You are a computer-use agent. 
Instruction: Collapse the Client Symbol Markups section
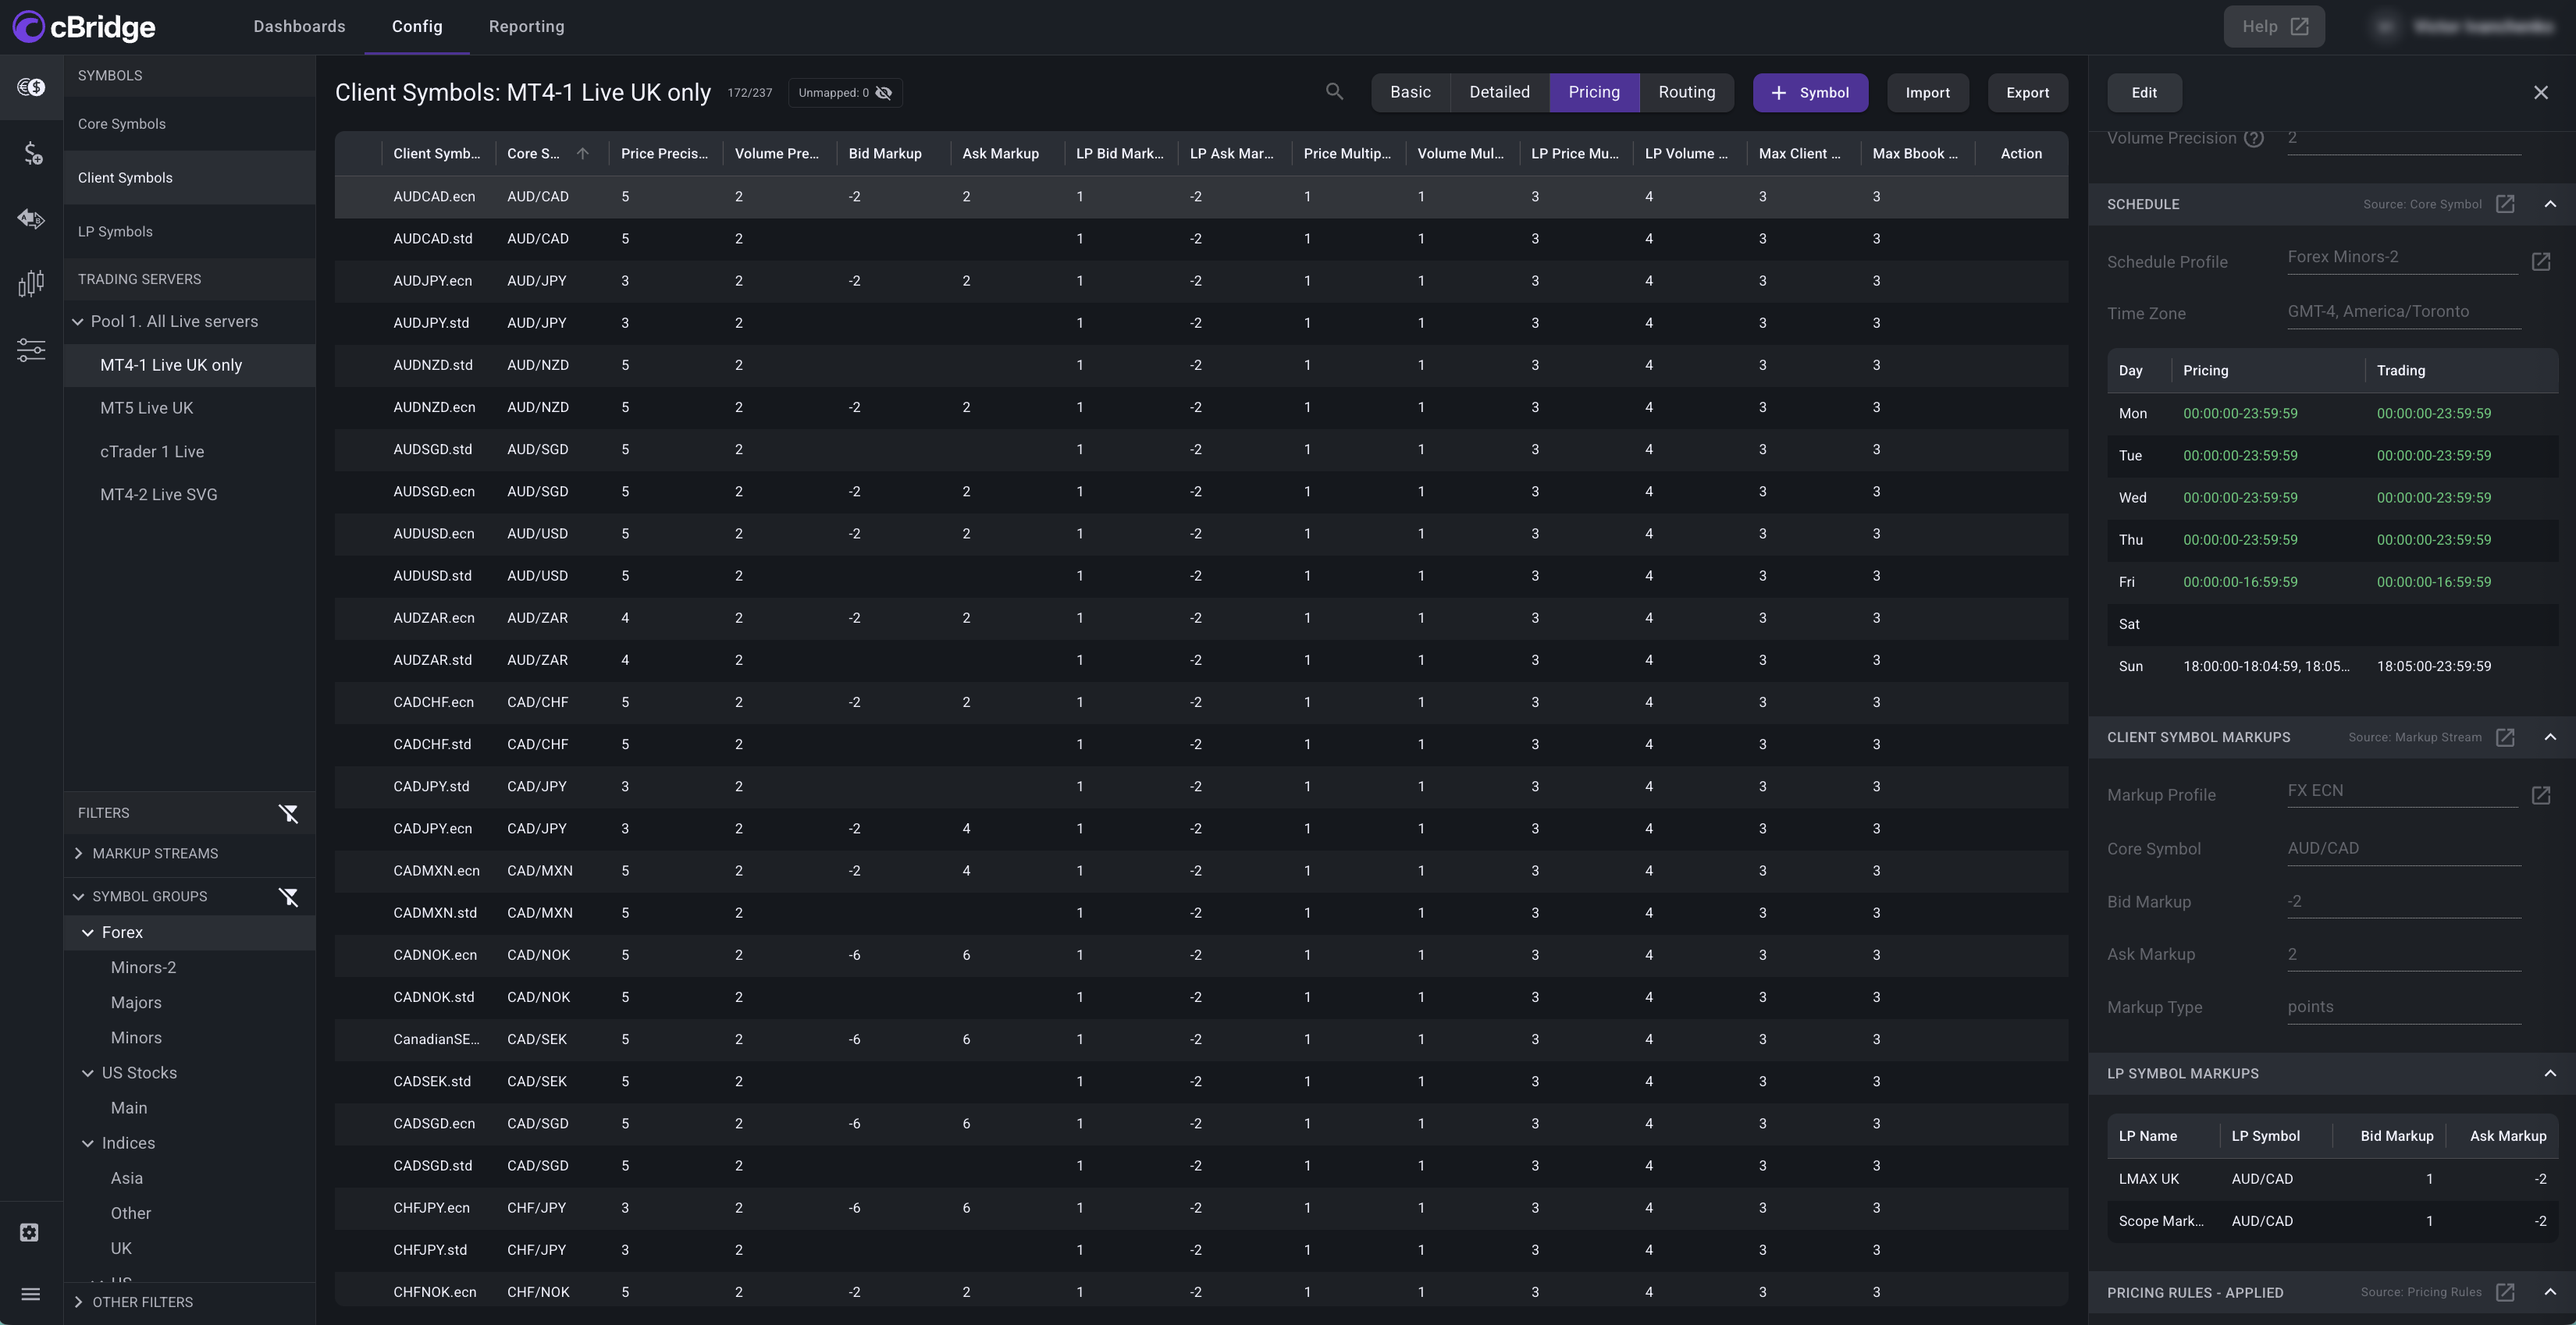(x=2550, y=737)
